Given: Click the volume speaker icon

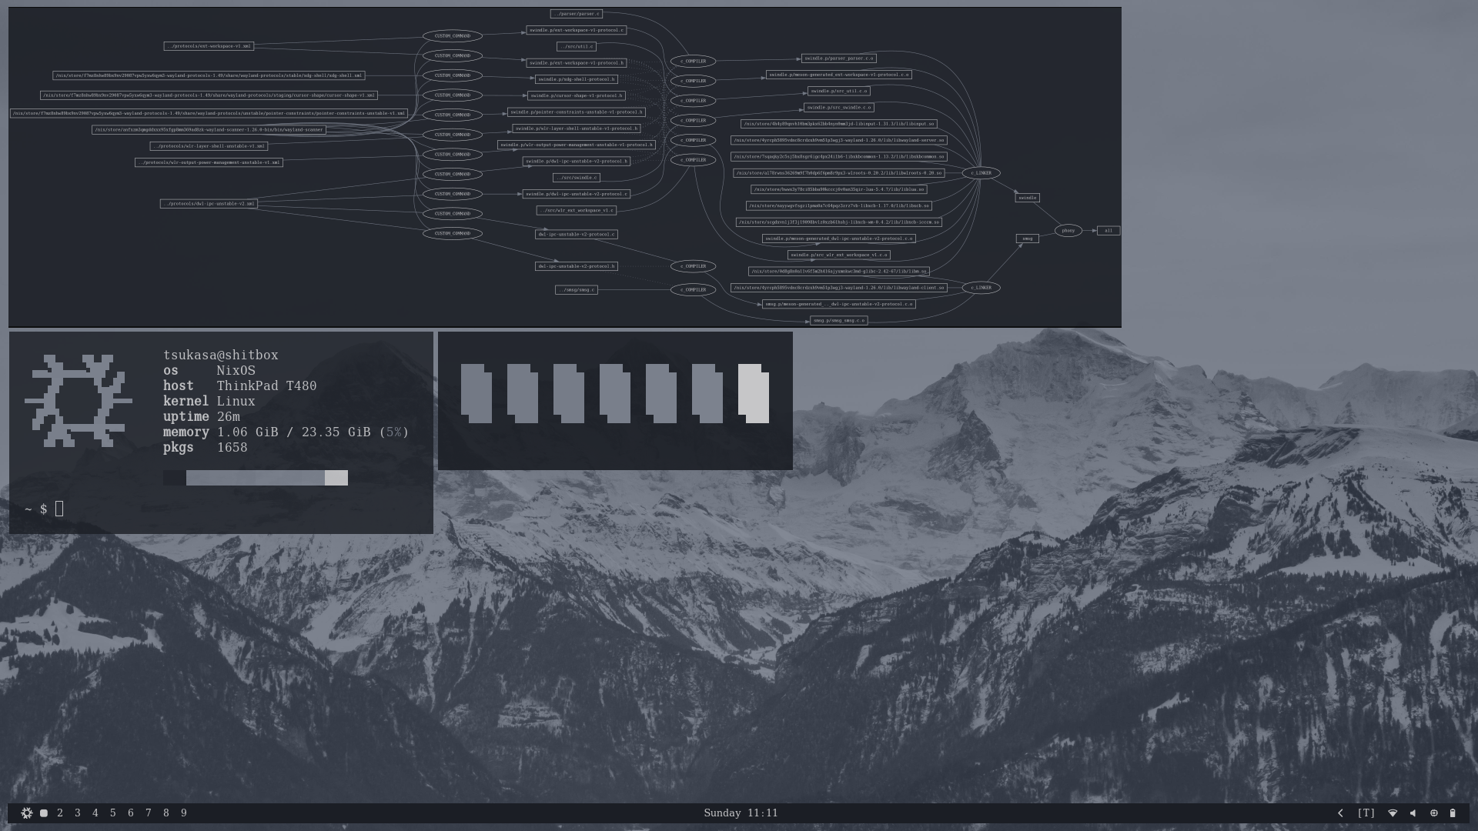Looking at the screenshot, I should (x=1413, y=813).
